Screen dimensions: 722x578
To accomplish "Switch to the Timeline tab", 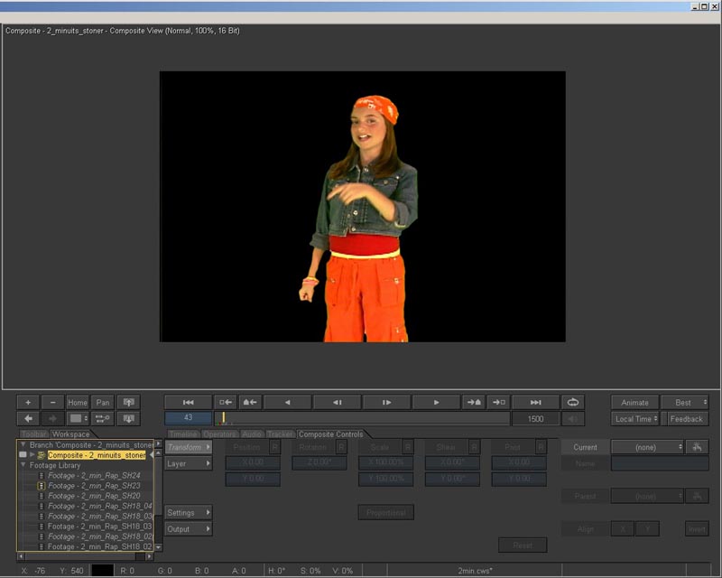I will click(183, 434).
